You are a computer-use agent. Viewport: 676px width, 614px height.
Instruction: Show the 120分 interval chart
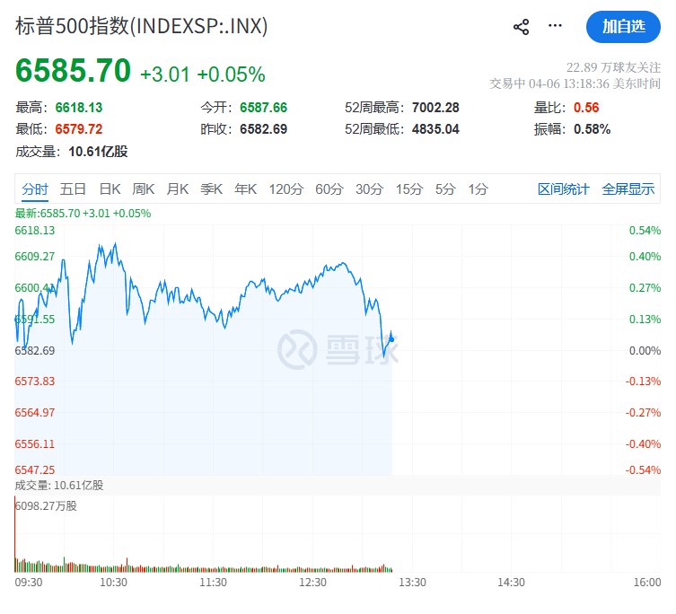click(285, 189)
